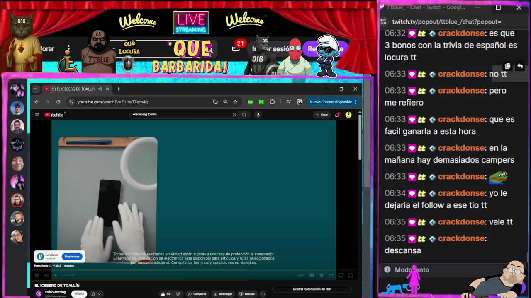
Task: Read chat message 'vale tt'
Action: (x=501, y=222)
